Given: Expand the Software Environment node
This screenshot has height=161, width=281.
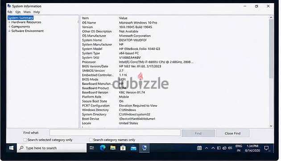Looking at the screenshot, I should [9, 31].
